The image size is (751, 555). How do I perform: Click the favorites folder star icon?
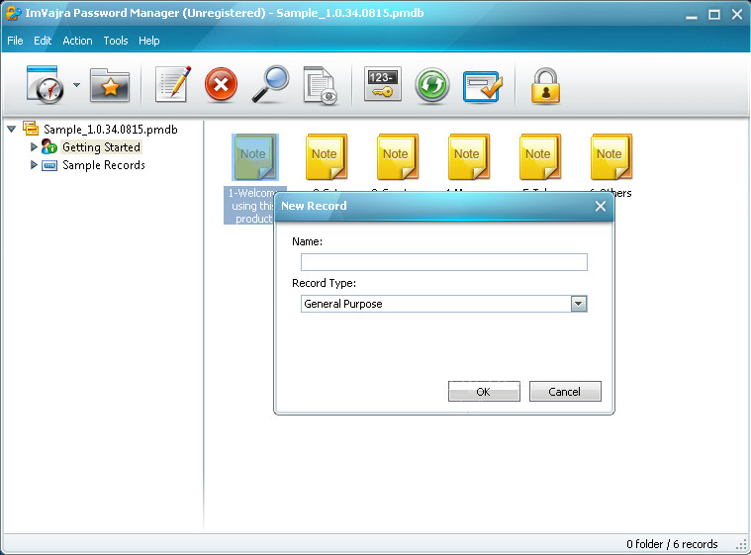(x=110, y=85)
